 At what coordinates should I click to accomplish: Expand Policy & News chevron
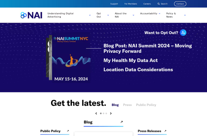(185, 15)
